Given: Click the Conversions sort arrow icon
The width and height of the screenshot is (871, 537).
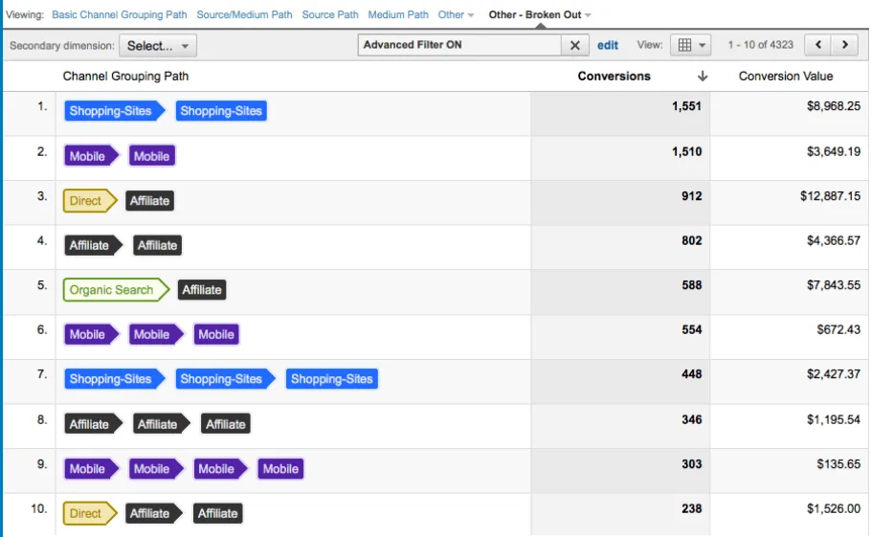Looking at the screenshot, I should pyautogui.click(x=703, y=76).
